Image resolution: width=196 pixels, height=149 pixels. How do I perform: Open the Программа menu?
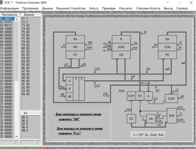click(30, 8)
